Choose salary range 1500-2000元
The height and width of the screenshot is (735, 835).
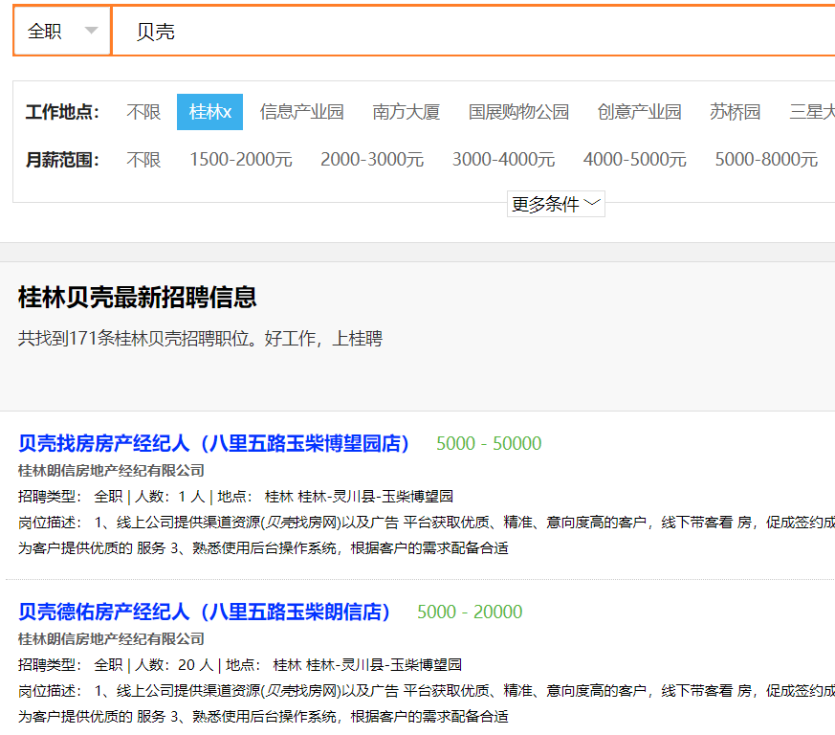[241, 160]
